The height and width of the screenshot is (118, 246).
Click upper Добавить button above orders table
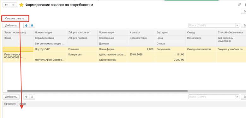click(11, 26)
